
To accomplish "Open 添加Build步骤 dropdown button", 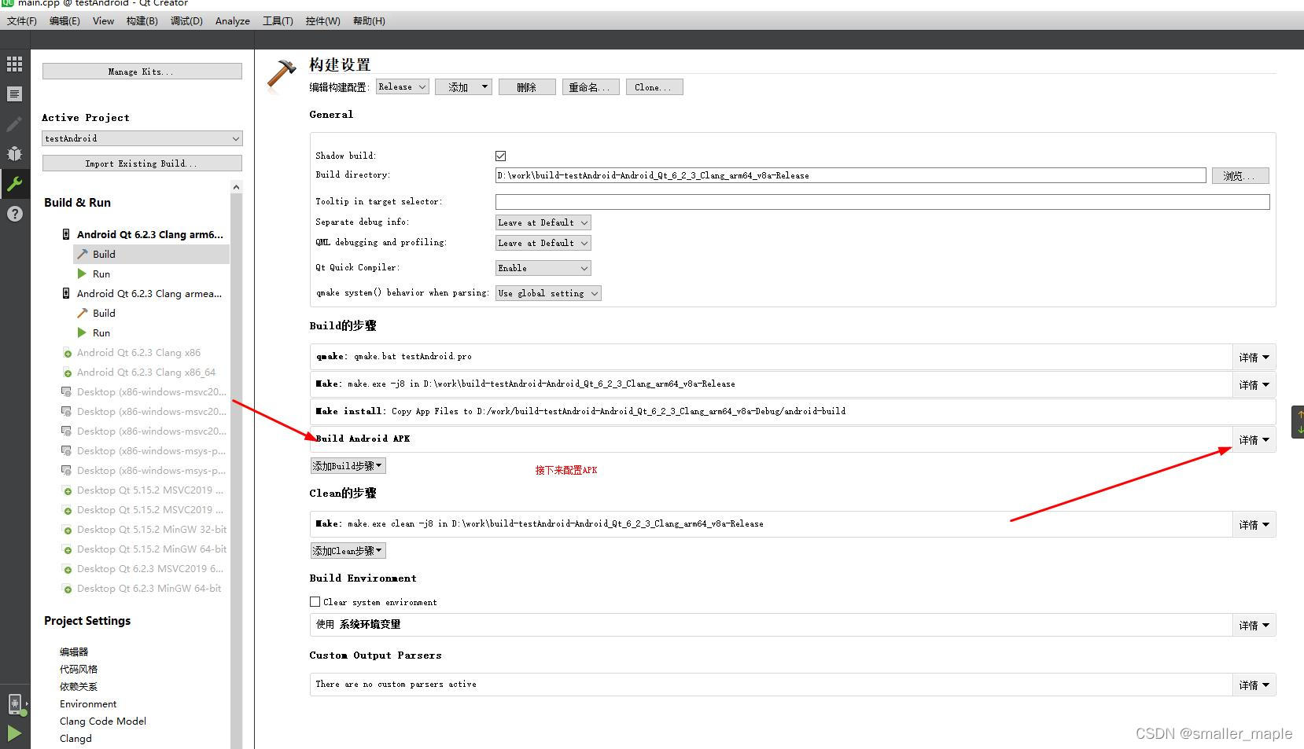I will [348, 466].
